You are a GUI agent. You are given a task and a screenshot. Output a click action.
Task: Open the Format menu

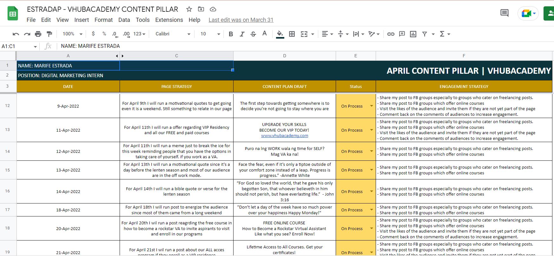tap(103, 20)
